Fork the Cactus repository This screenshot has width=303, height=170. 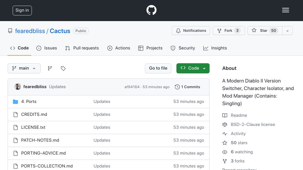[229, 31]
